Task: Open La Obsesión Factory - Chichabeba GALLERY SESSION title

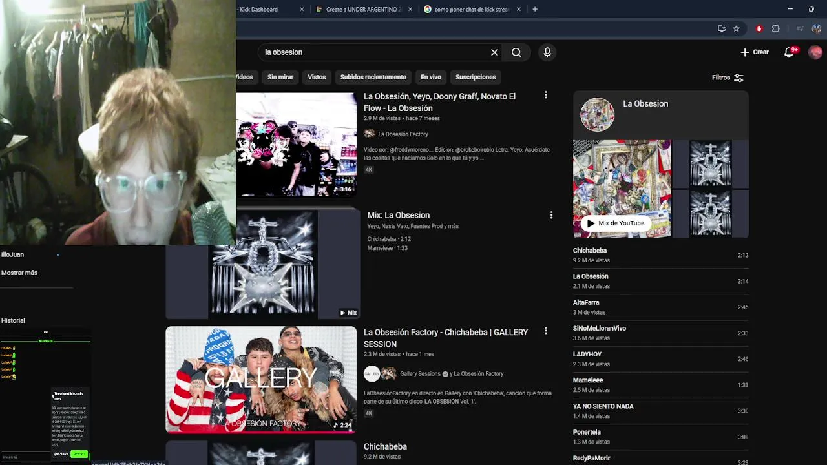Action: point(446,338)
